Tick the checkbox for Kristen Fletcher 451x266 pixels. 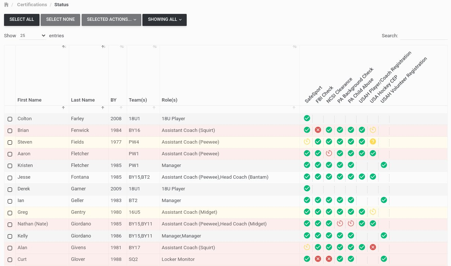tap(10, 166)
